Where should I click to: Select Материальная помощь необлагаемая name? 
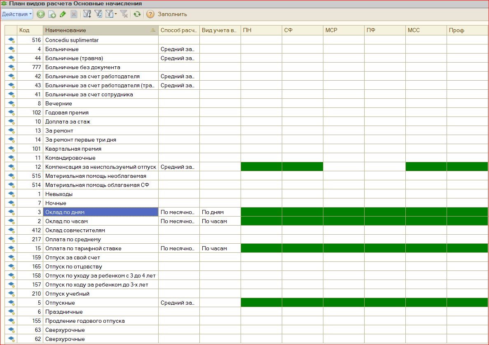click(x=101, y=176)
